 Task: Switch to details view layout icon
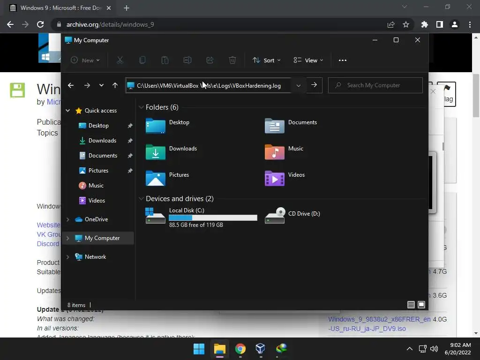[411, 305]
